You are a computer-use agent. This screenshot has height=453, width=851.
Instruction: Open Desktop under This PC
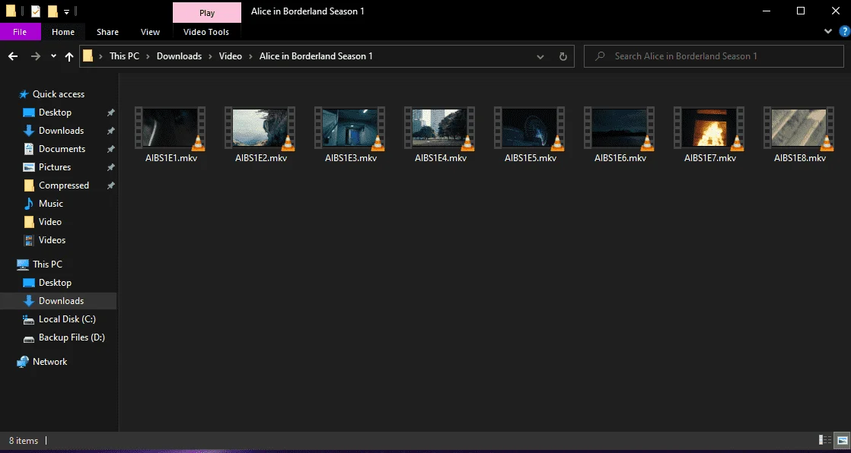pyautogui.click(x=55, y=283)
